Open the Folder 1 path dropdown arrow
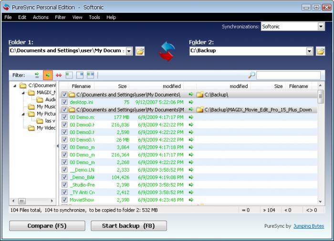The width and height of the screenshot is (334, 241). pyautogui.click(x=129, y=51)
